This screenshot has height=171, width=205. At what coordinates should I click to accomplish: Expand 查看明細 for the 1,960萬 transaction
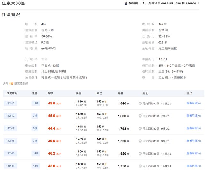tap(193, 104)
